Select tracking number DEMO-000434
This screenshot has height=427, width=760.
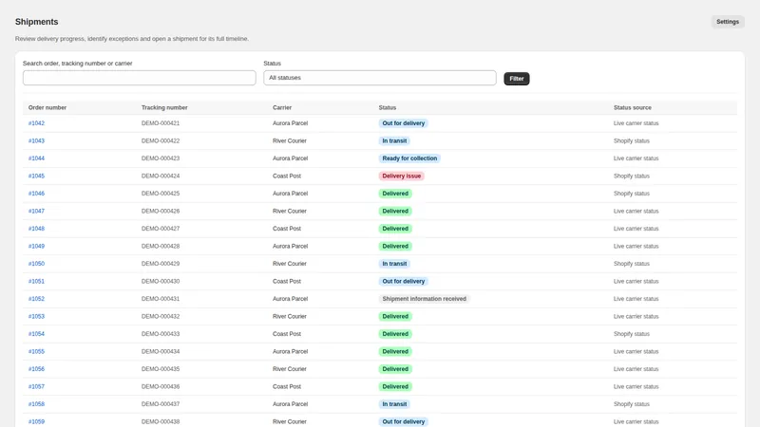point(161,351)
